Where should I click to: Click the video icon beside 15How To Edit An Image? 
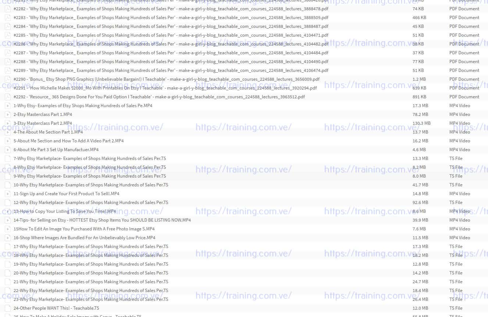tap(7, 229)
